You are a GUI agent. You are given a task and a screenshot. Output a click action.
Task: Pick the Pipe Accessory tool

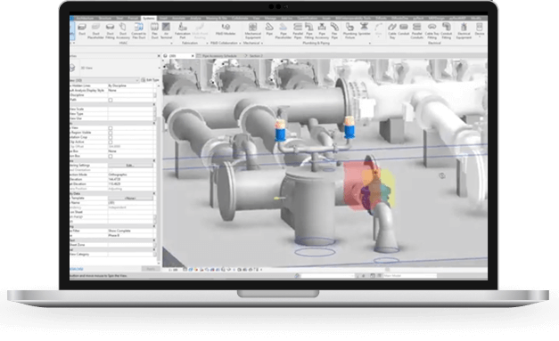322,30
